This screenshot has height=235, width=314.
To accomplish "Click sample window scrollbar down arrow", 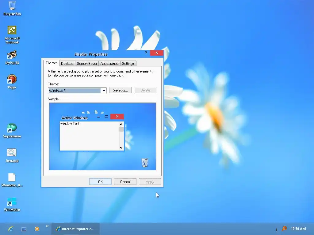I will [x=121, y=148].
